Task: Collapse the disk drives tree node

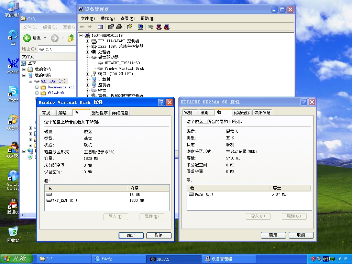Action: point(87,57)
